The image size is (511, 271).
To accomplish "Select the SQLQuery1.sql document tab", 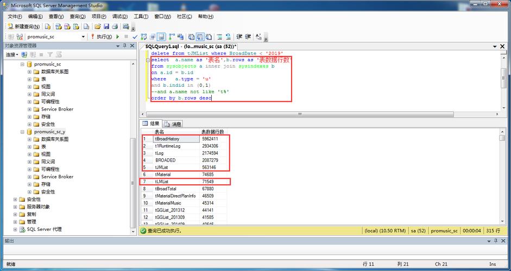I will coord(191,47).
